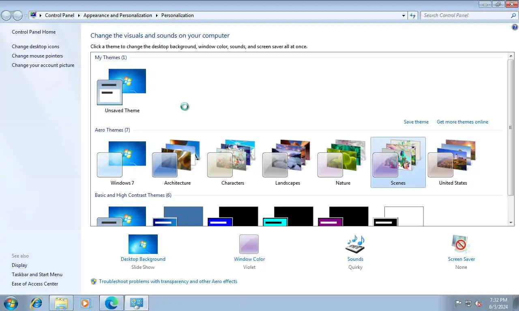
Task: Open Get more themes online
Action: coord(463,122)
